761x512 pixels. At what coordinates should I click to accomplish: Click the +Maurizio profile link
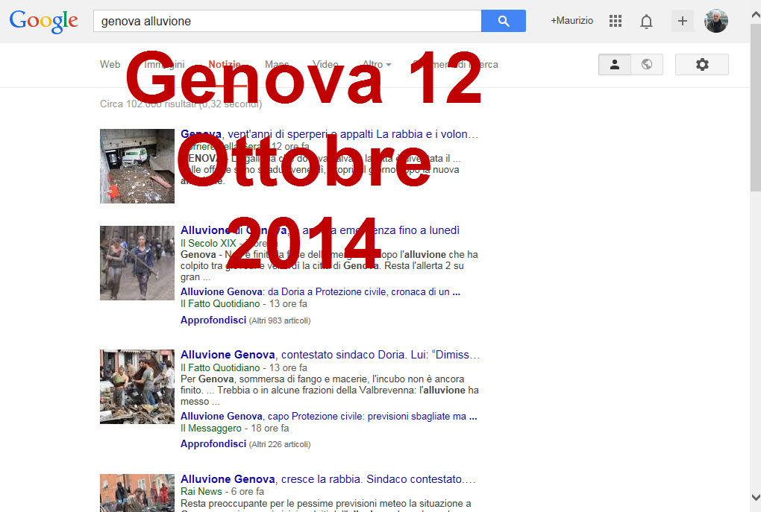tap(571, 21)
